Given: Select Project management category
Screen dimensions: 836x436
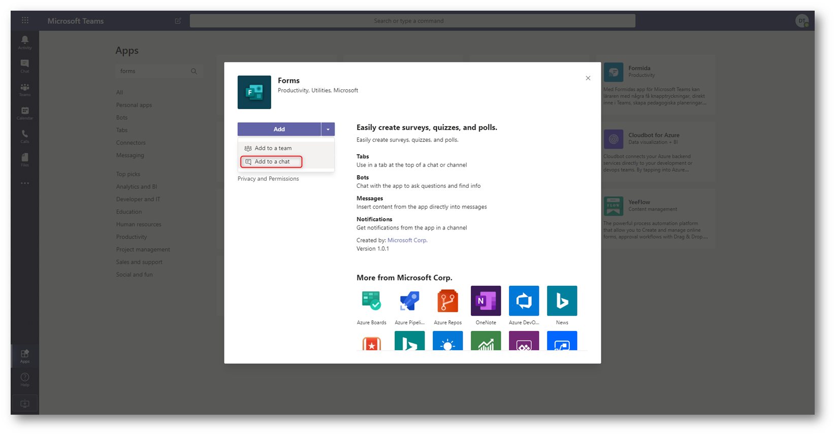Looking at the screenshot, I should click(x=143, y=250).
